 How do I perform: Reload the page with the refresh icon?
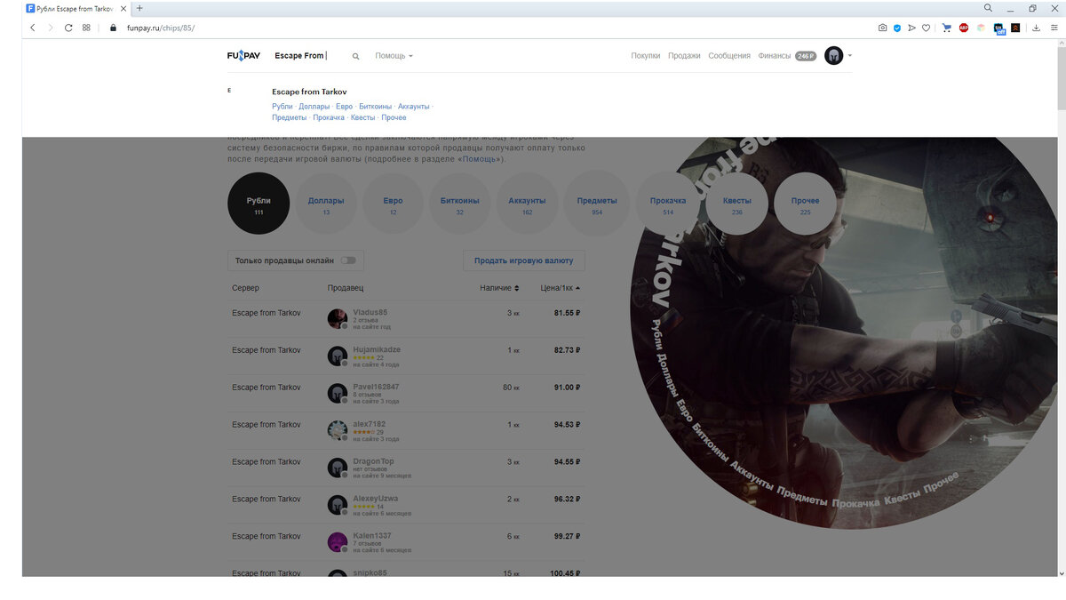68,28
